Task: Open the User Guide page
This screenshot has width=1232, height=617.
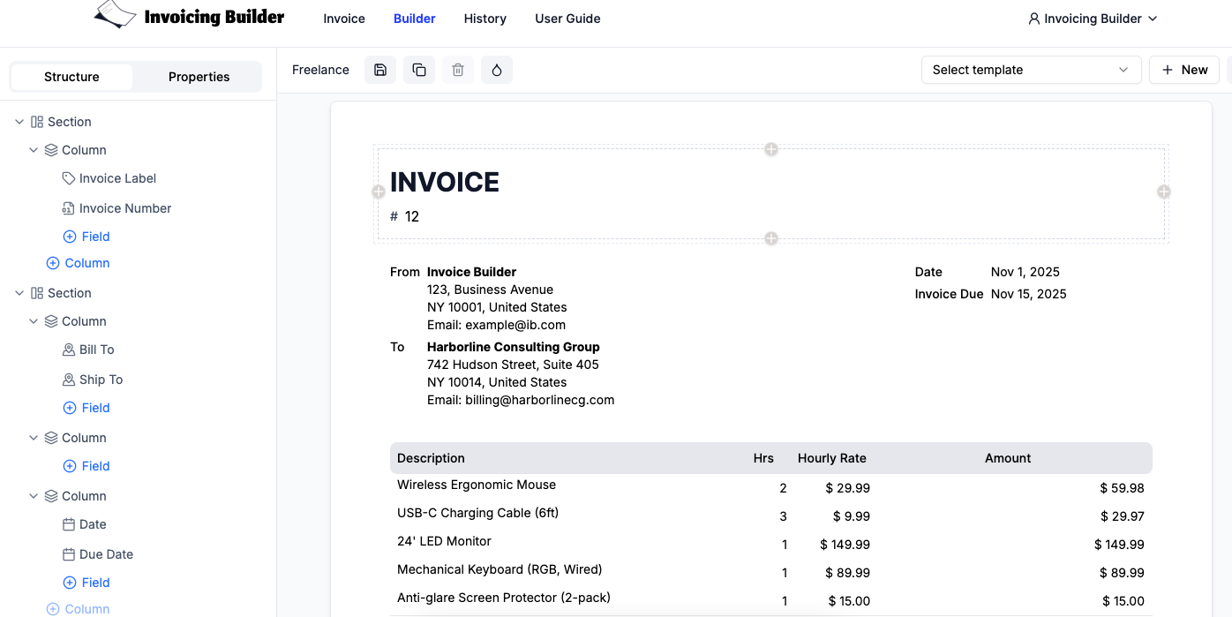Action: [x=567, y=19]
